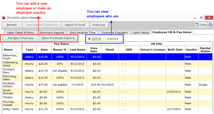Open the Audit Log
Viewport: 214px width, 114px height.
point(99,25)
